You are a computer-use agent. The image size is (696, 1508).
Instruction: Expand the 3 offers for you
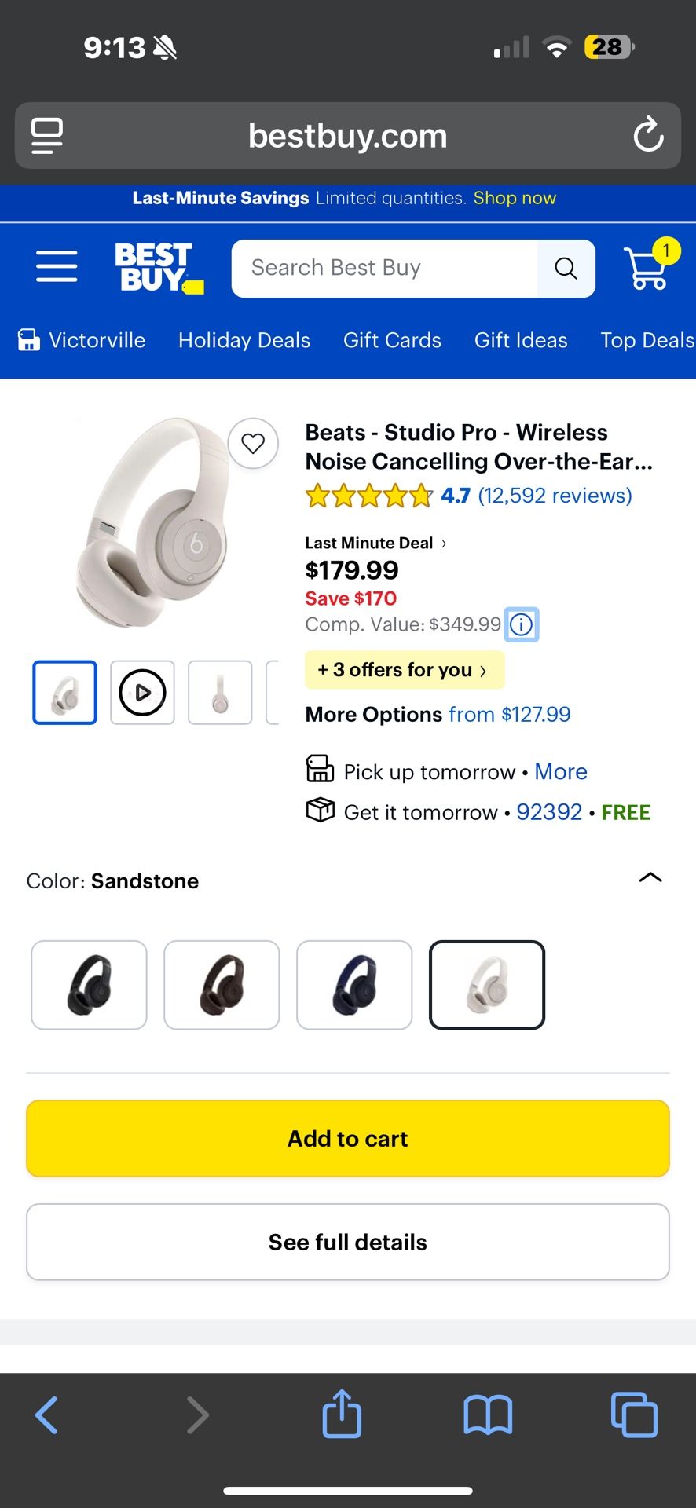tap(404, 670)
